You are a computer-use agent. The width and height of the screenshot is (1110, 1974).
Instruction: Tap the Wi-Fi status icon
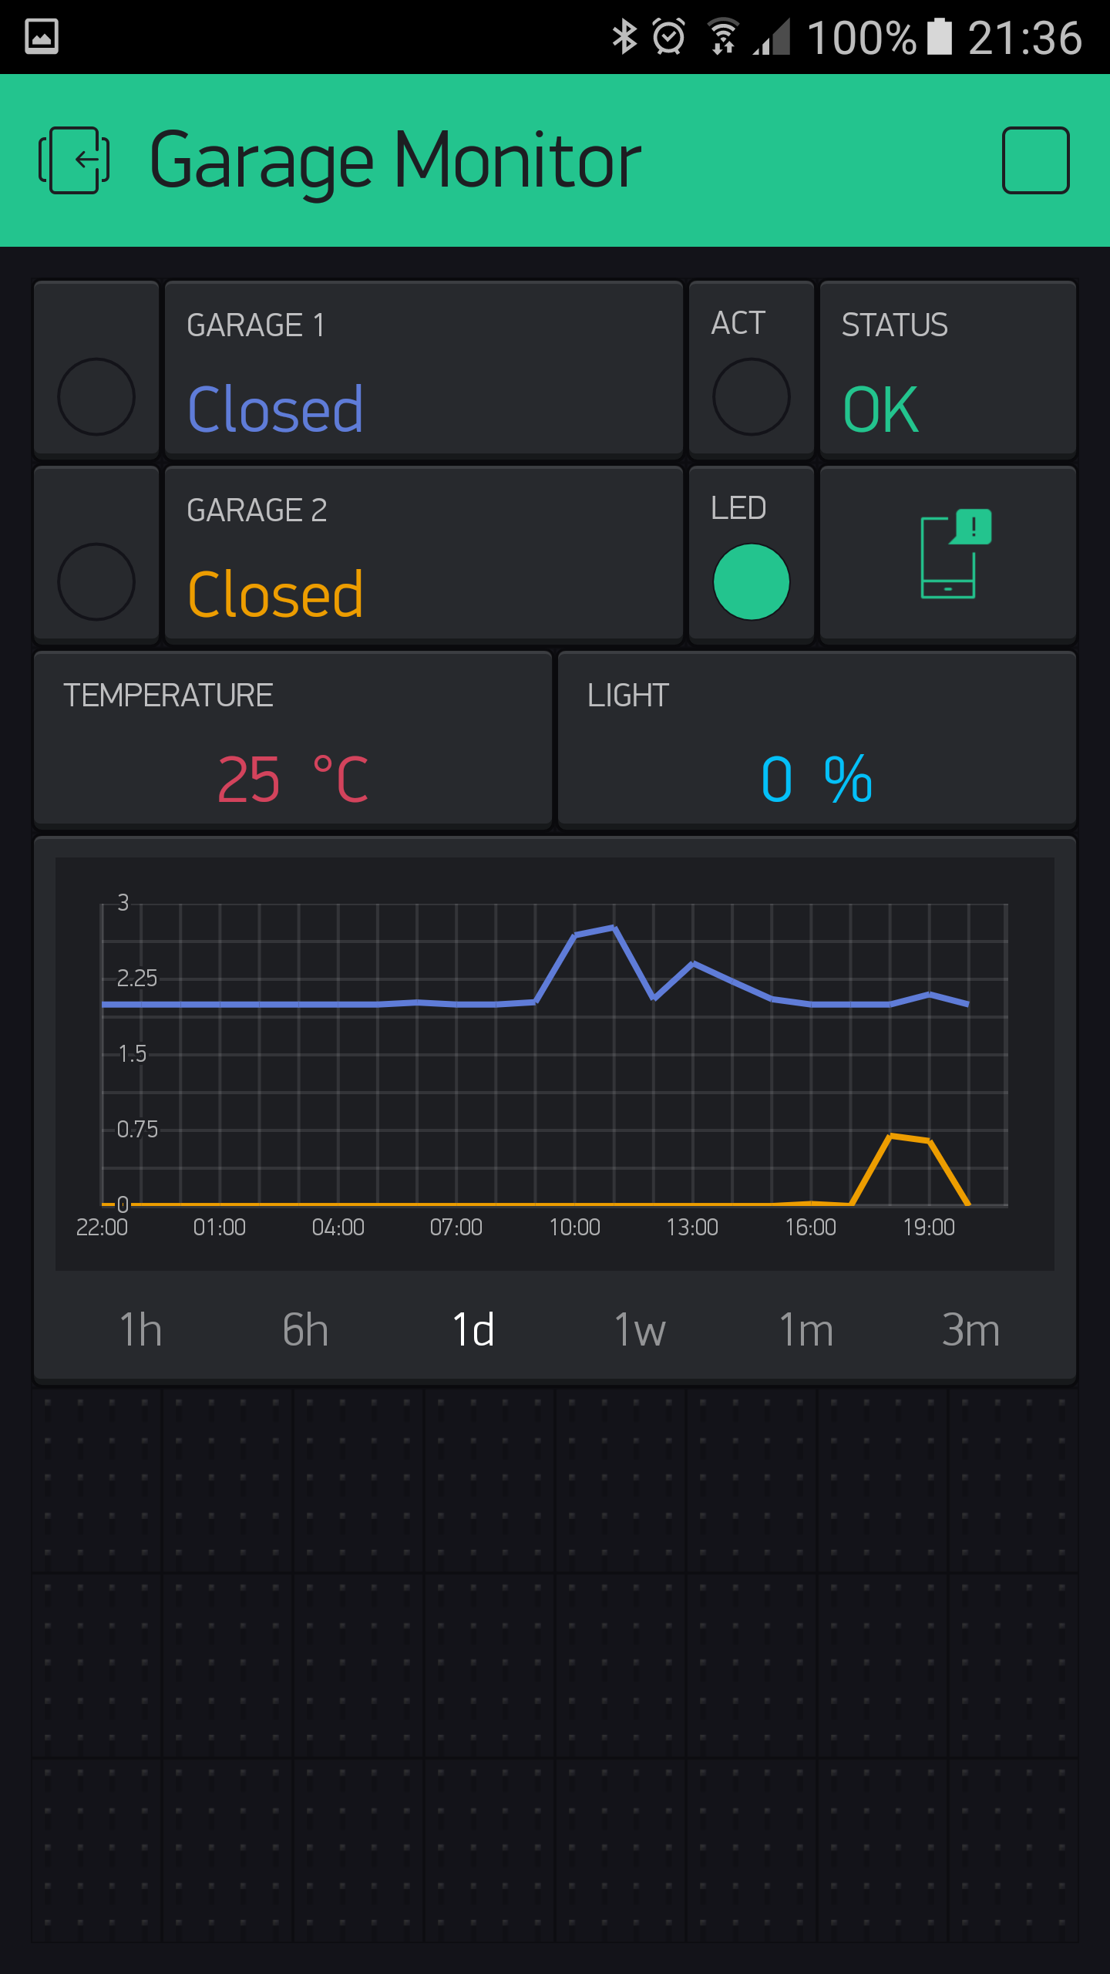click(723, 37)
